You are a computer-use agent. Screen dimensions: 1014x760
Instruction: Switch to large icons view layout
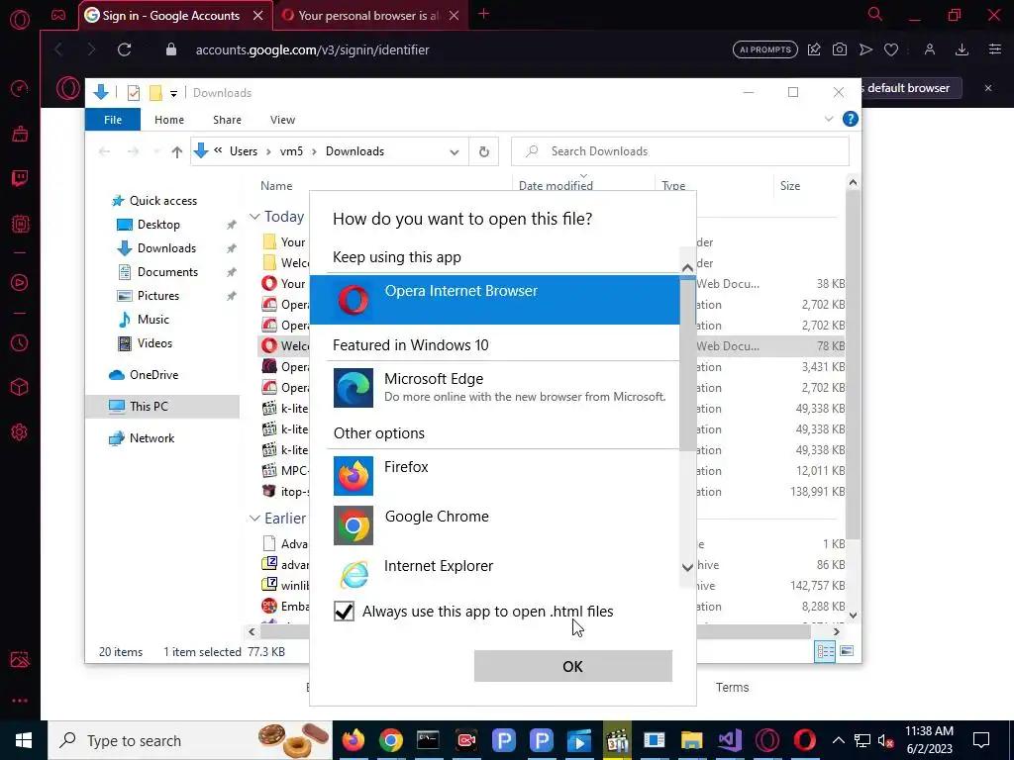(x=846, y=651)
